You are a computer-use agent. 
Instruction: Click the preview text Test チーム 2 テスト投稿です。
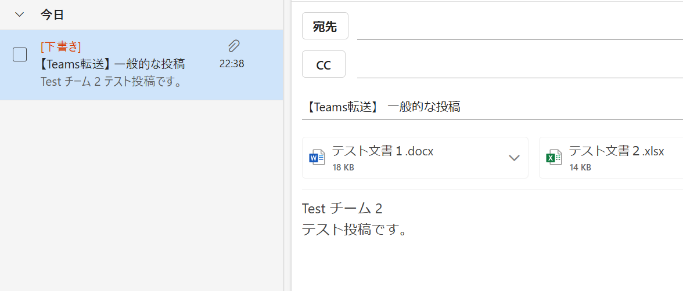pyautogui.click(x=112, y=81)
